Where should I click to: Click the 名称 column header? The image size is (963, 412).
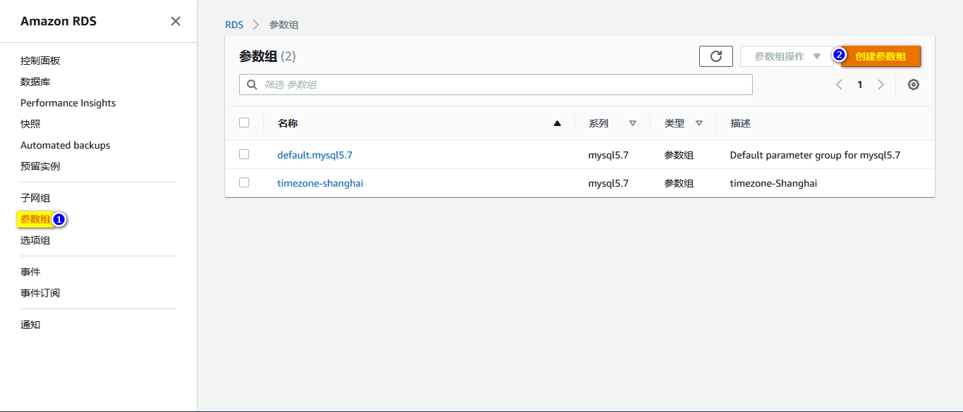pyautogui.click(x=288, y=123)
